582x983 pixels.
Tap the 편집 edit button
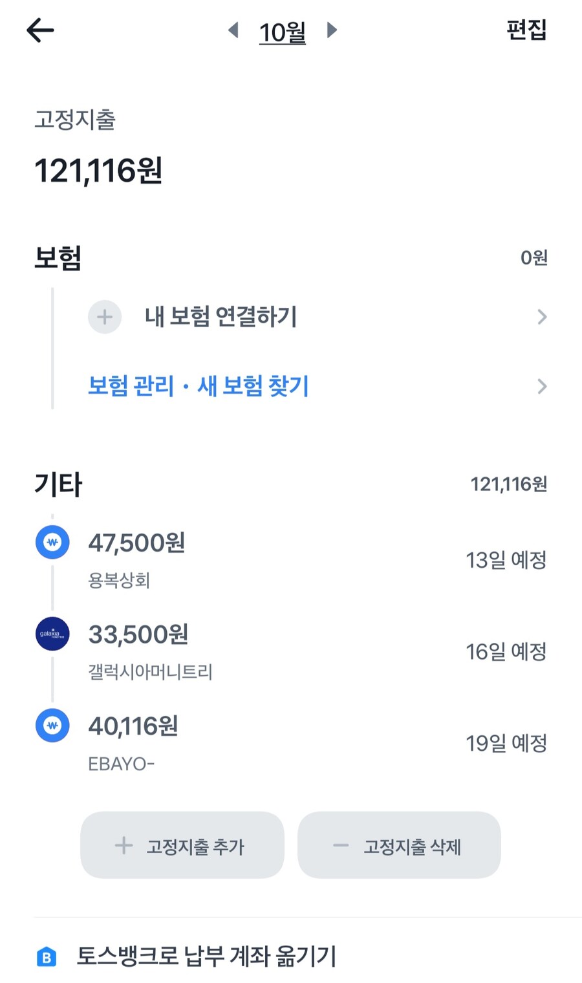(x=526, y=30)
